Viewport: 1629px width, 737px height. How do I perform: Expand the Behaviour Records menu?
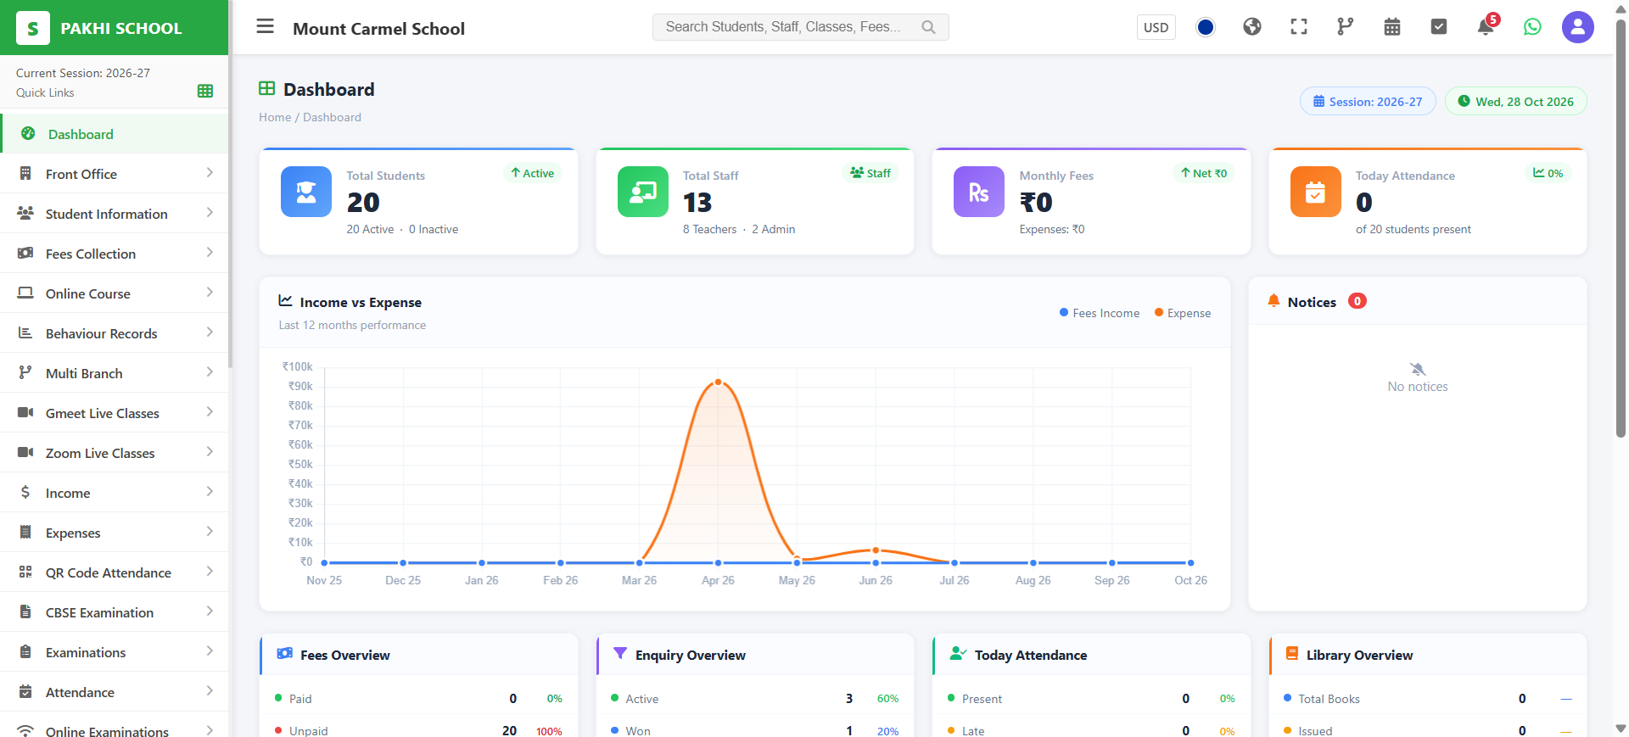(115, 333)
